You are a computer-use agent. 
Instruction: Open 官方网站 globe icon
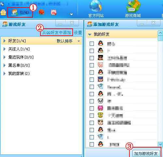[x=96, y=9]
